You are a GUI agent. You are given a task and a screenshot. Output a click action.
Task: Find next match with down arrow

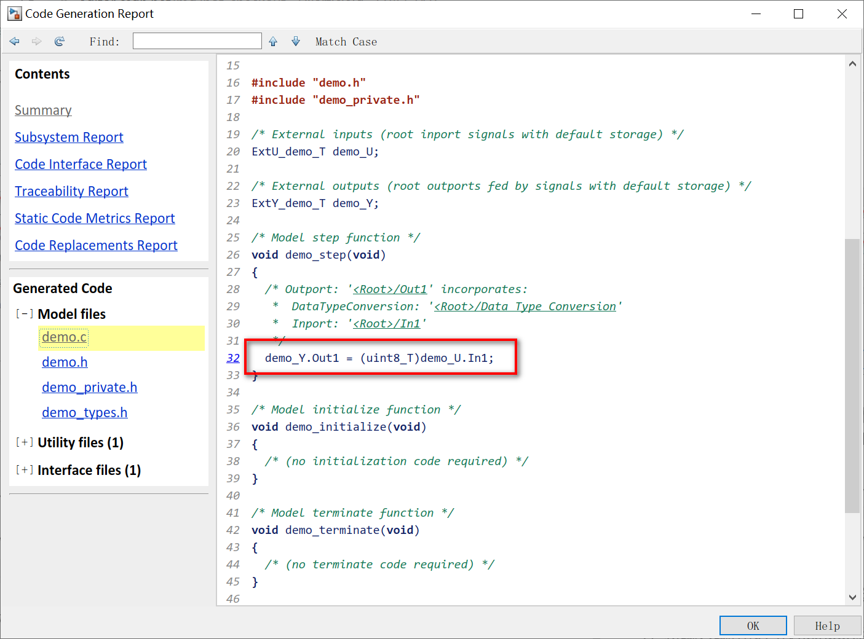point(296,41)
